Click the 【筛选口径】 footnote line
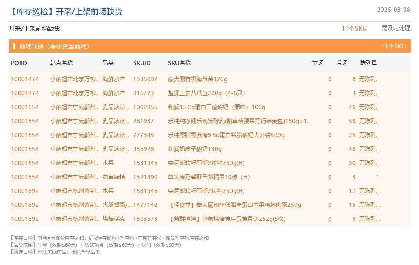 point(55,252)
